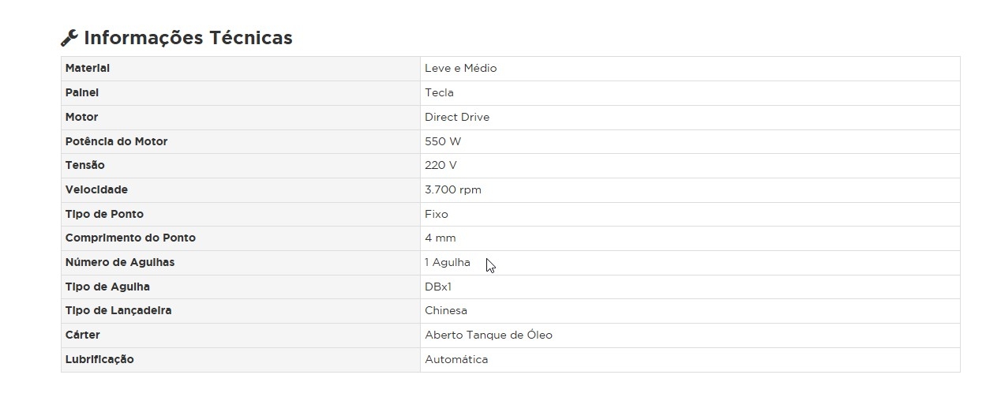
Task: Click the Leve e Médio value
Action: point(461,69)
